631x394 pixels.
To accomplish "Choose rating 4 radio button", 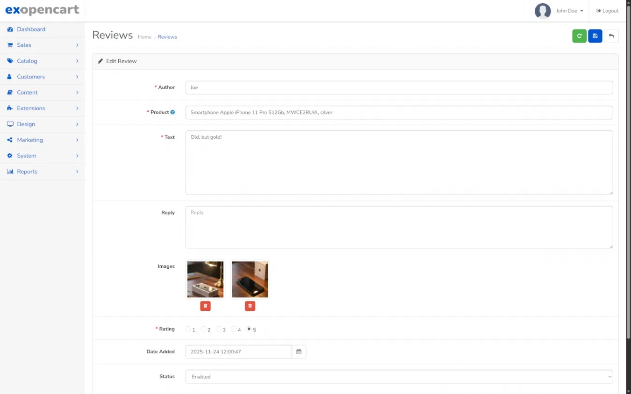I will click(x=234, y=329).
